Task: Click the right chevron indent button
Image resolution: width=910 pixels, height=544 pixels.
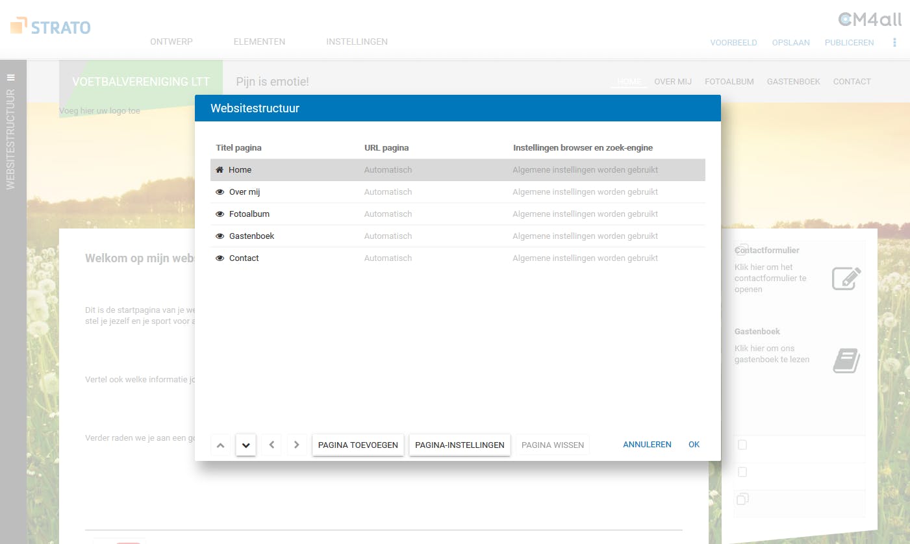Action: pos(296,445)
